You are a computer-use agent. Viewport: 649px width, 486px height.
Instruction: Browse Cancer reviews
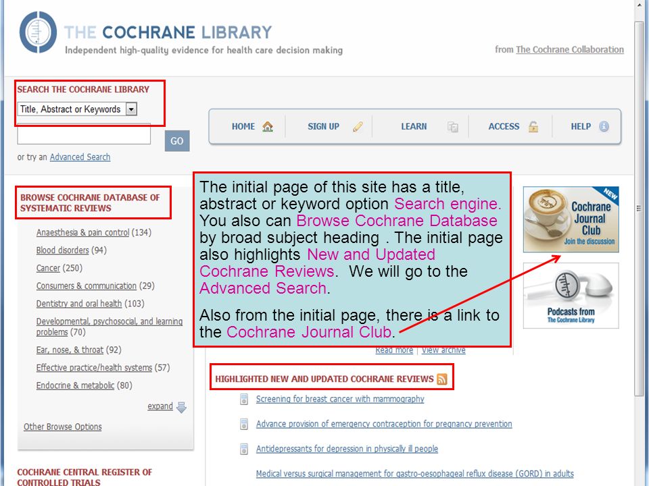(x=48, y=268)
